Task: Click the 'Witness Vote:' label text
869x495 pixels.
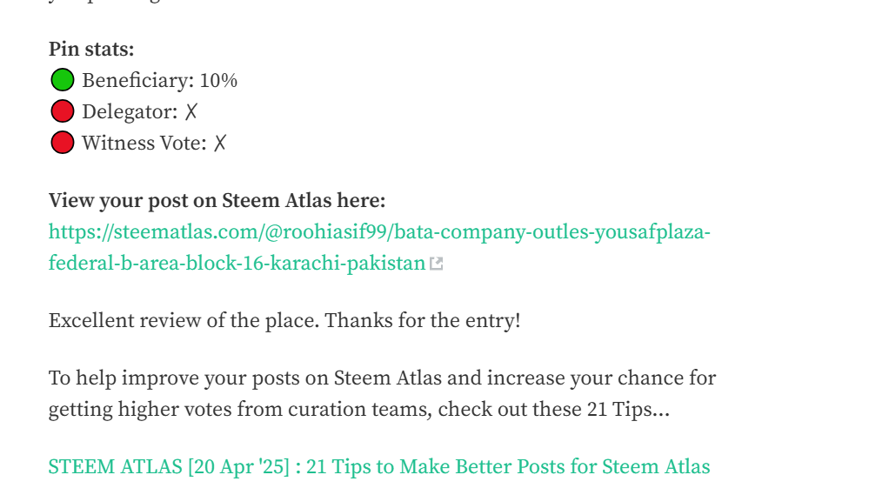Action: [x=144, y=143]
